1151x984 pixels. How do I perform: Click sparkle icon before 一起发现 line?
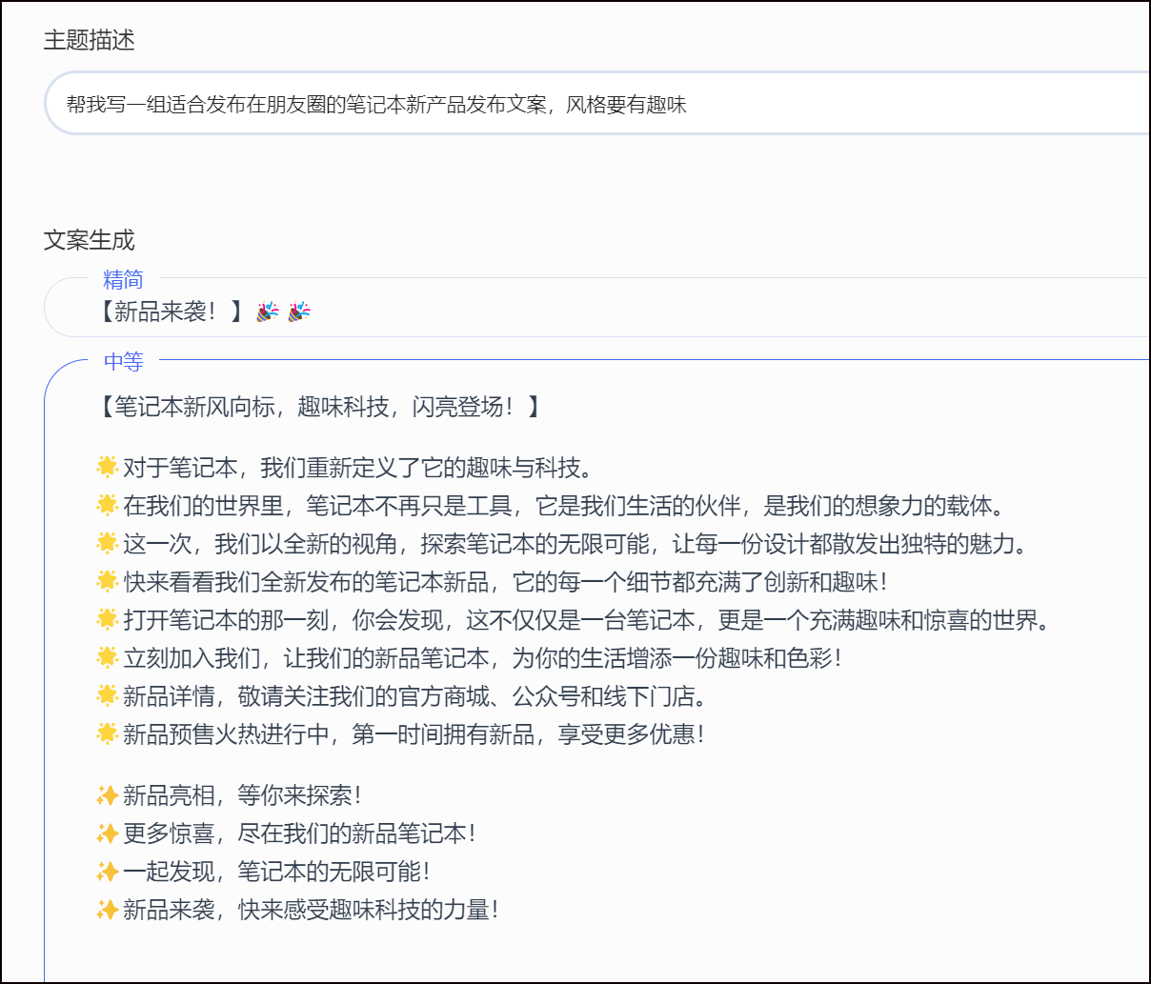point(108,872)
